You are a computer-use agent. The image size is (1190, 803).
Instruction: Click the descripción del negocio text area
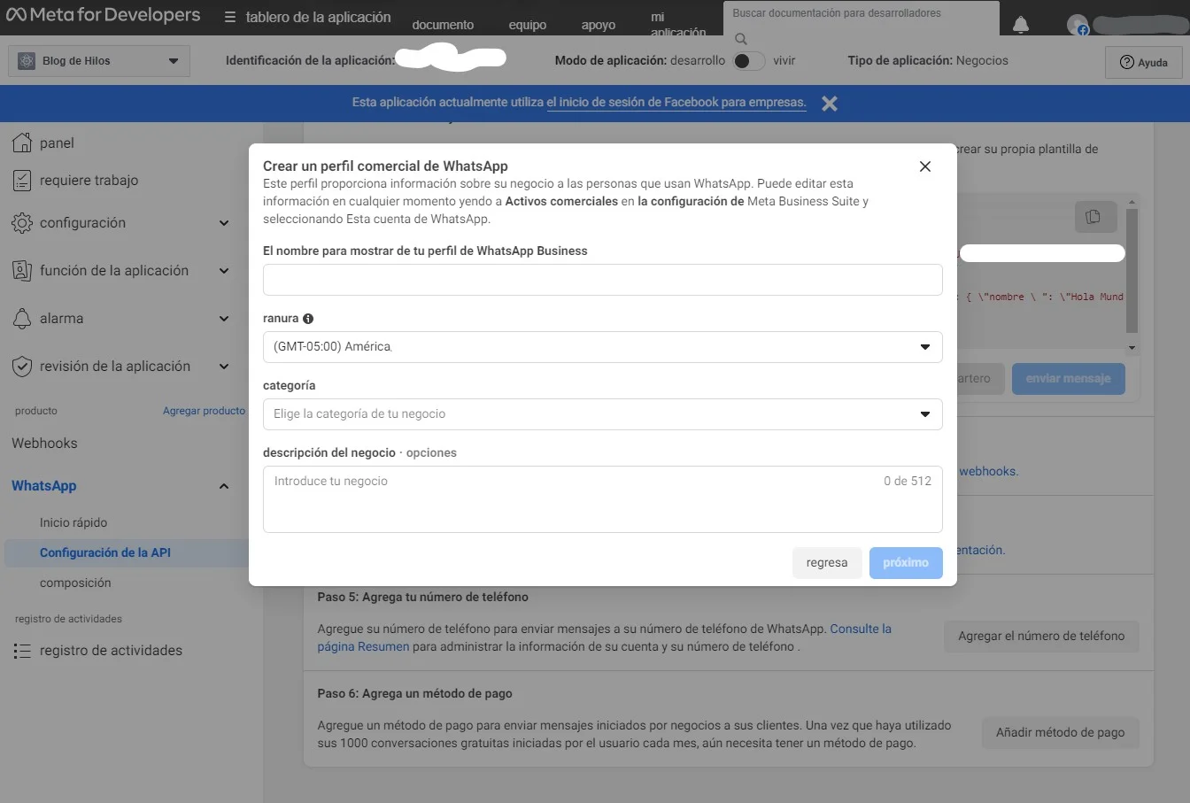(602, 499)
